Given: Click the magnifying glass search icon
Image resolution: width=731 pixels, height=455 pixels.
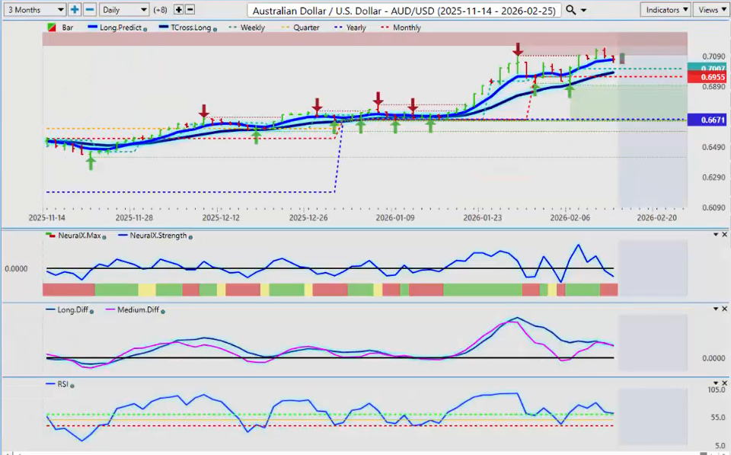Looking at the screenshot, I should [x=571, y=10].
